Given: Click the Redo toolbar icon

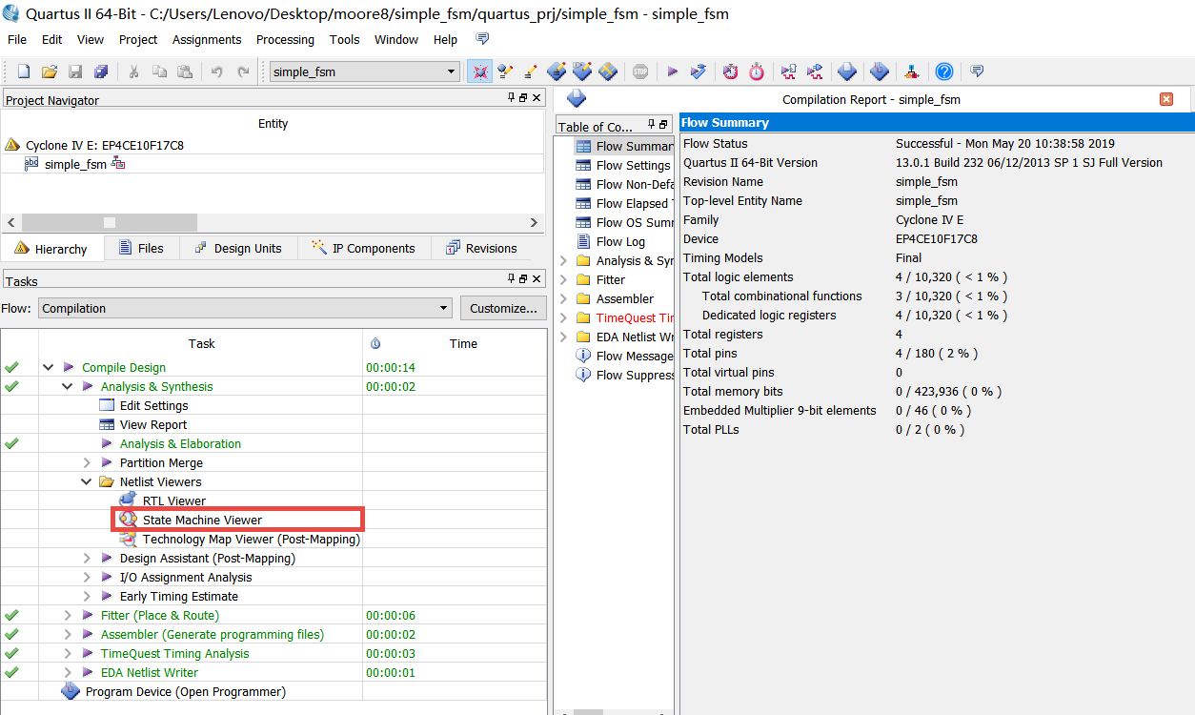Looking at the screenshot, I should pyautogui.click(x=243, y=71).
